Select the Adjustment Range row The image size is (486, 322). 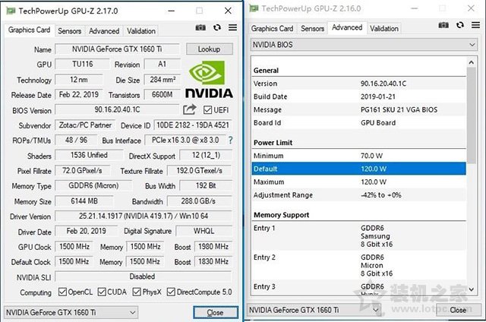[359, 195]
